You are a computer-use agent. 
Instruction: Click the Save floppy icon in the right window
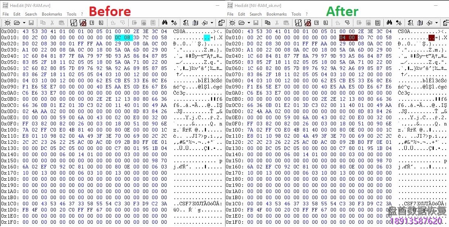[x=256, y=23]
